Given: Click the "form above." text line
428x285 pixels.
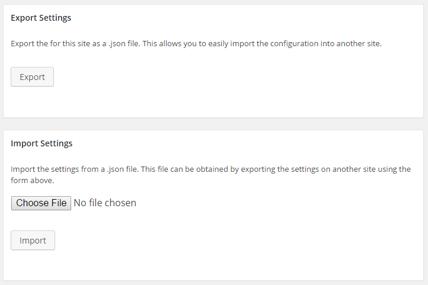Looking at the screenshot, I should point(33,181).
